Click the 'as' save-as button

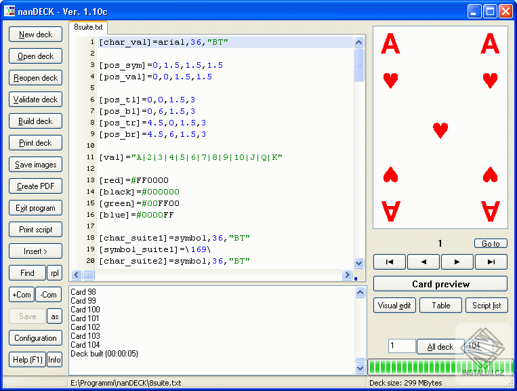(x=55, y=316)
